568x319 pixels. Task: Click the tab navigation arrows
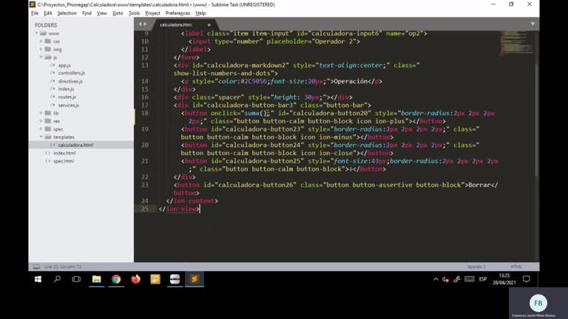point(143,24)
